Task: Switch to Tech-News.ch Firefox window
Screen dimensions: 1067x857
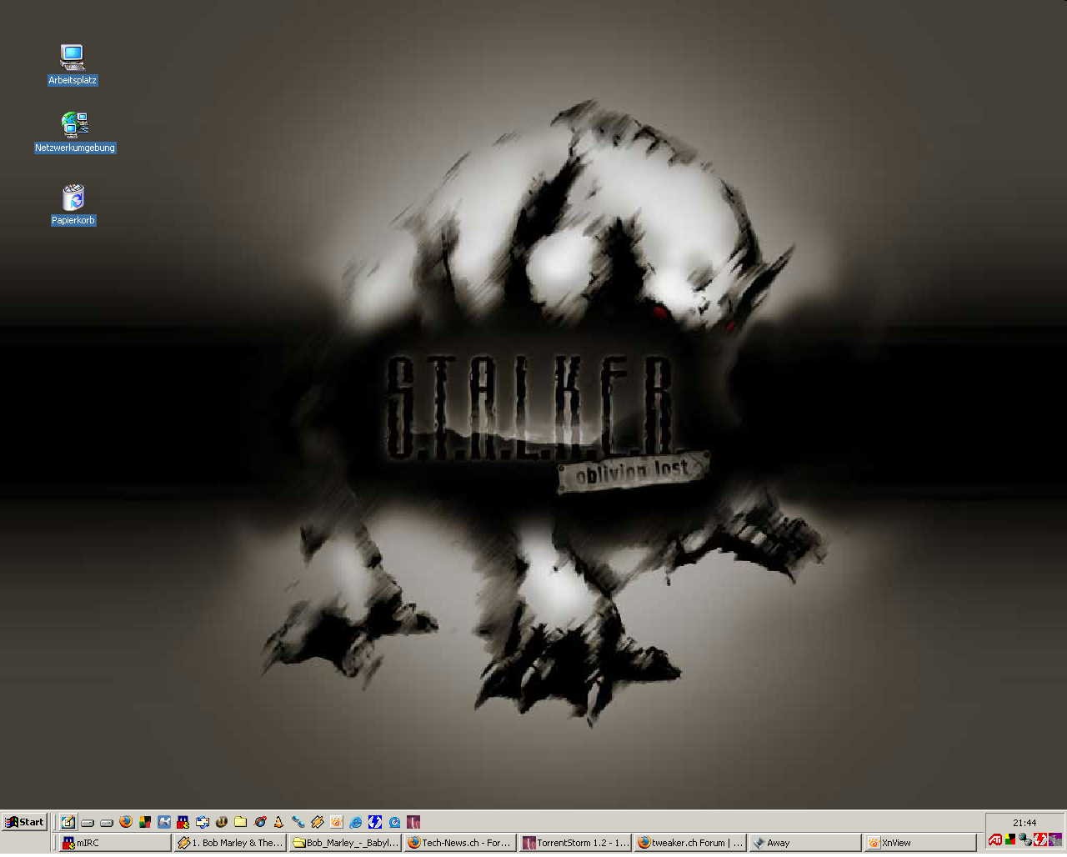Action: (459, 843)
